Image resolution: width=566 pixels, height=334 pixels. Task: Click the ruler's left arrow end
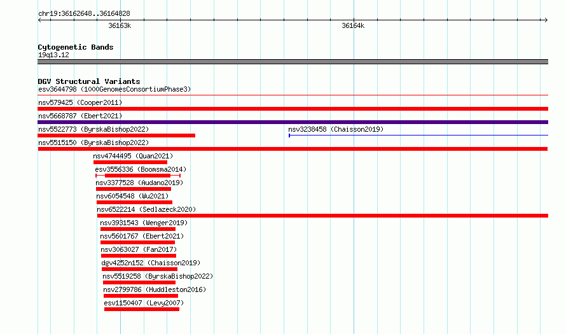[x=39, y=20]
